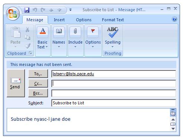Switch to Format Text ribbon tab
This screenshot has height=139, width=183.
[x=113, y=20]
